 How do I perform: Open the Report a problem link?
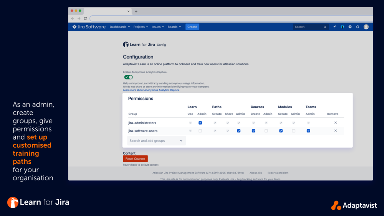278,173
